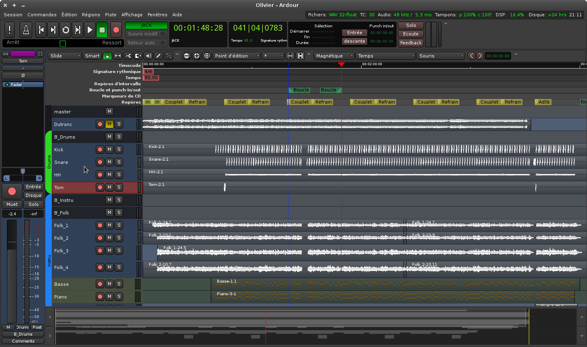
Task: Solo the Kick track
Action: [x=119, y=149]
